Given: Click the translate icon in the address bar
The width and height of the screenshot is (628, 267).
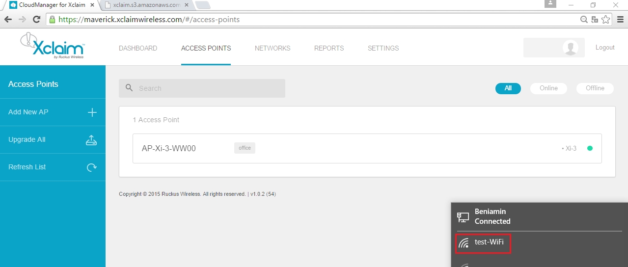Looking at the screenshot, I should click(x=595, y=20).
